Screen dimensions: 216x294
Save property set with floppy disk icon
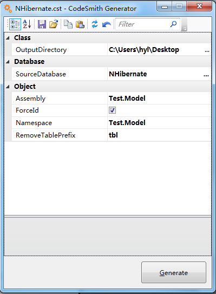click(42, 24)
